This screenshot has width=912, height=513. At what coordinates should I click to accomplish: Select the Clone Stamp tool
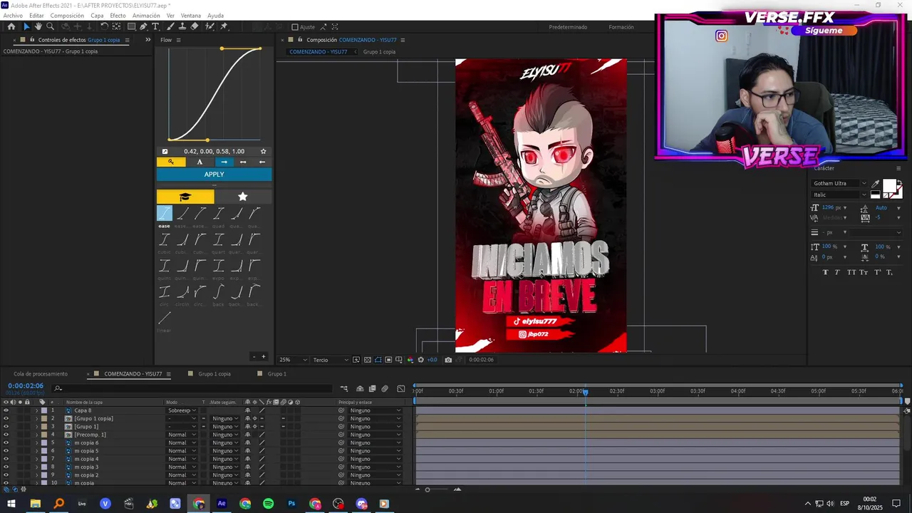(x=182, y=26)
